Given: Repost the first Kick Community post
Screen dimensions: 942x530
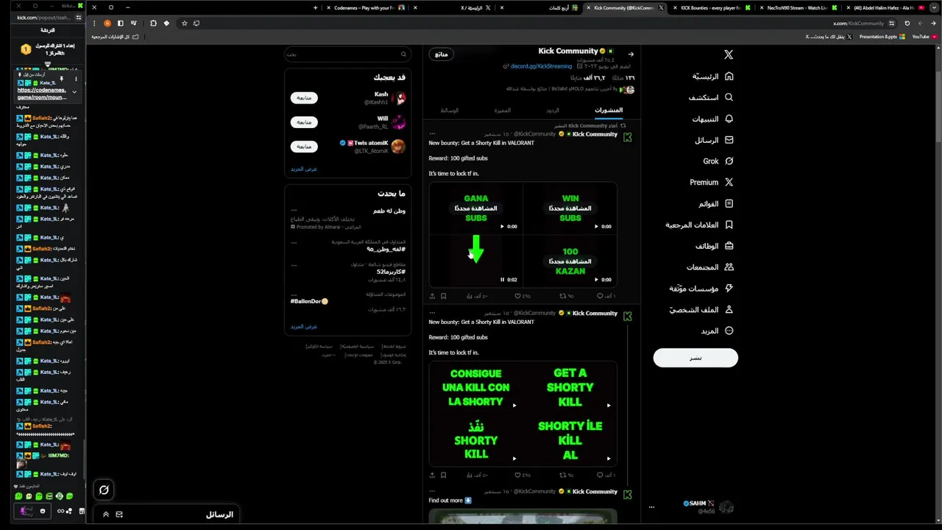Looking at the screenshot, I should click(x=566, y=296).
